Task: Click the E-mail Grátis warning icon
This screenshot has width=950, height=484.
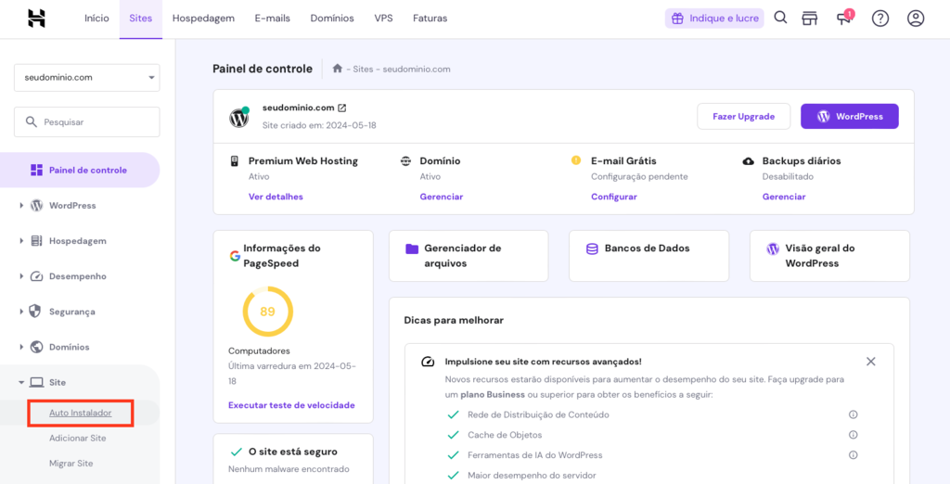Action: 576,160
